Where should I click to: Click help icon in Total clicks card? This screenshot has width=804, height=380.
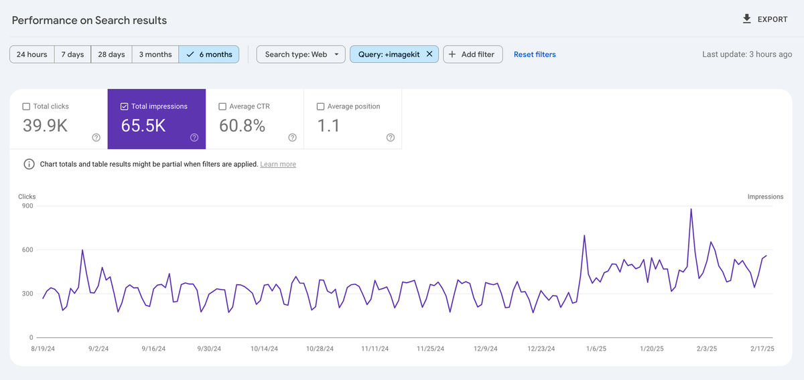pyautogui.click(x=96, y=137)
